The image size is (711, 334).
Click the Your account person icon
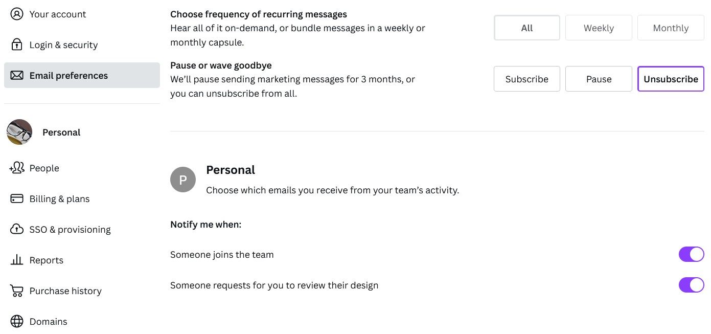tap(17, 14)
